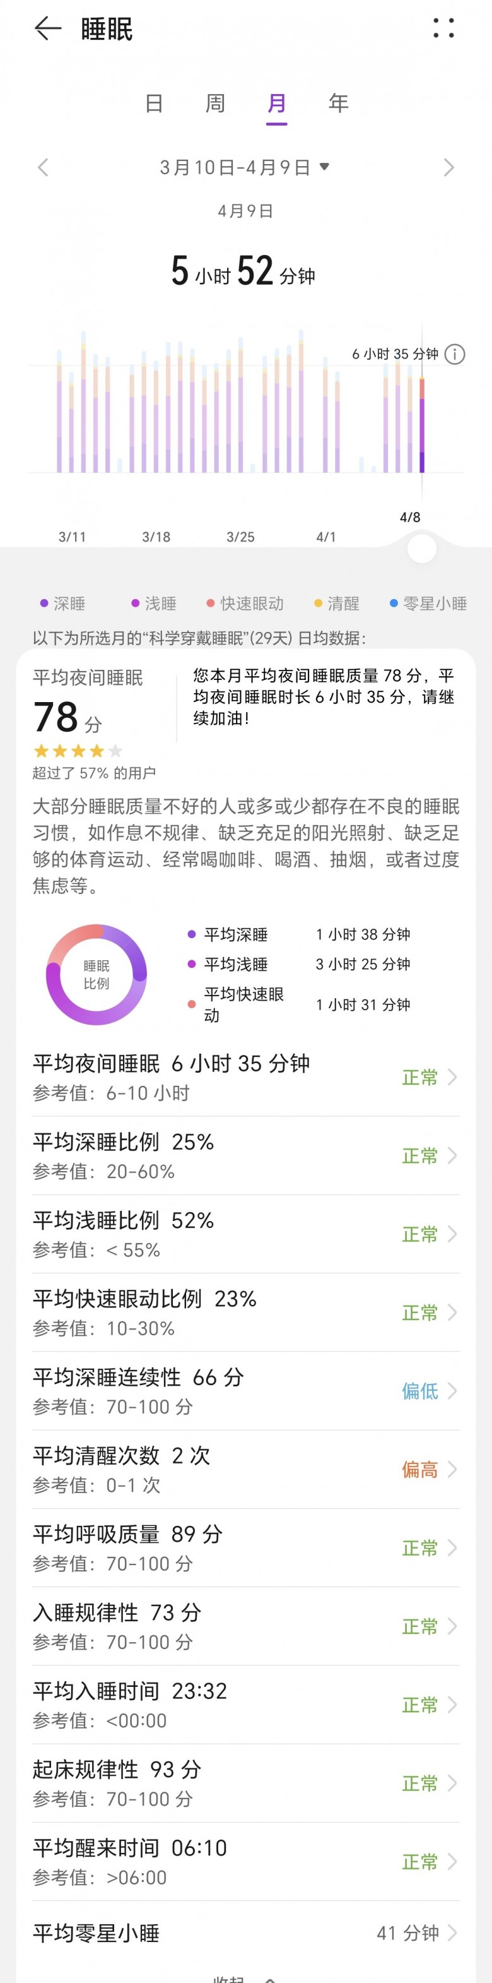Open the 平均入睡时间 23:32 row

click(246, 1705)
